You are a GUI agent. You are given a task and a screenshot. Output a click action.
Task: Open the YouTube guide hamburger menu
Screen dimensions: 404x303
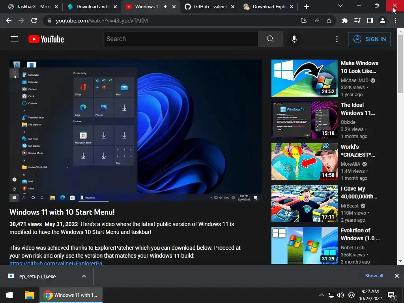pyautogui.click(x=14, y=39)
